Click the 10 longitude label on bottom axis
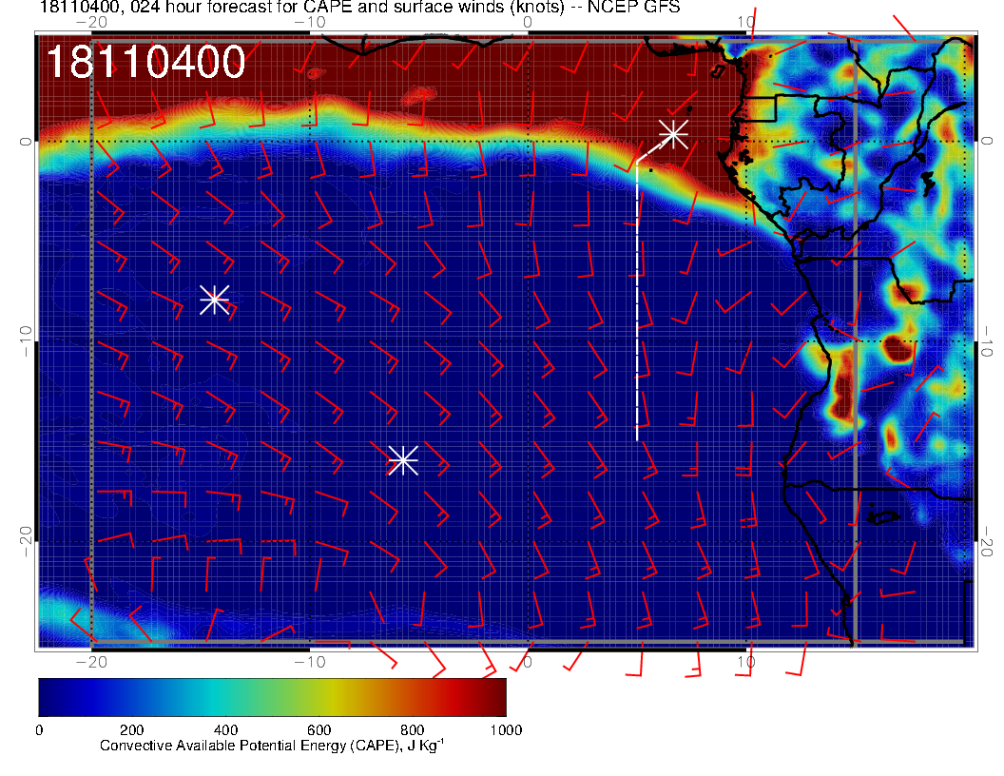Viewport: 1004px width, 776px height. (746, 661)
